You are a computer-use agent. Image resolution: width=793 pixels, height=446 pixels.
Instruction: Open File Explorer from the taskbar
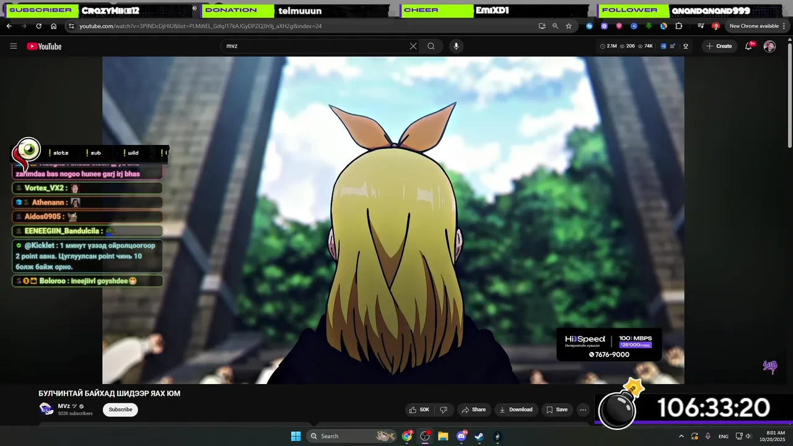[443, 436]
